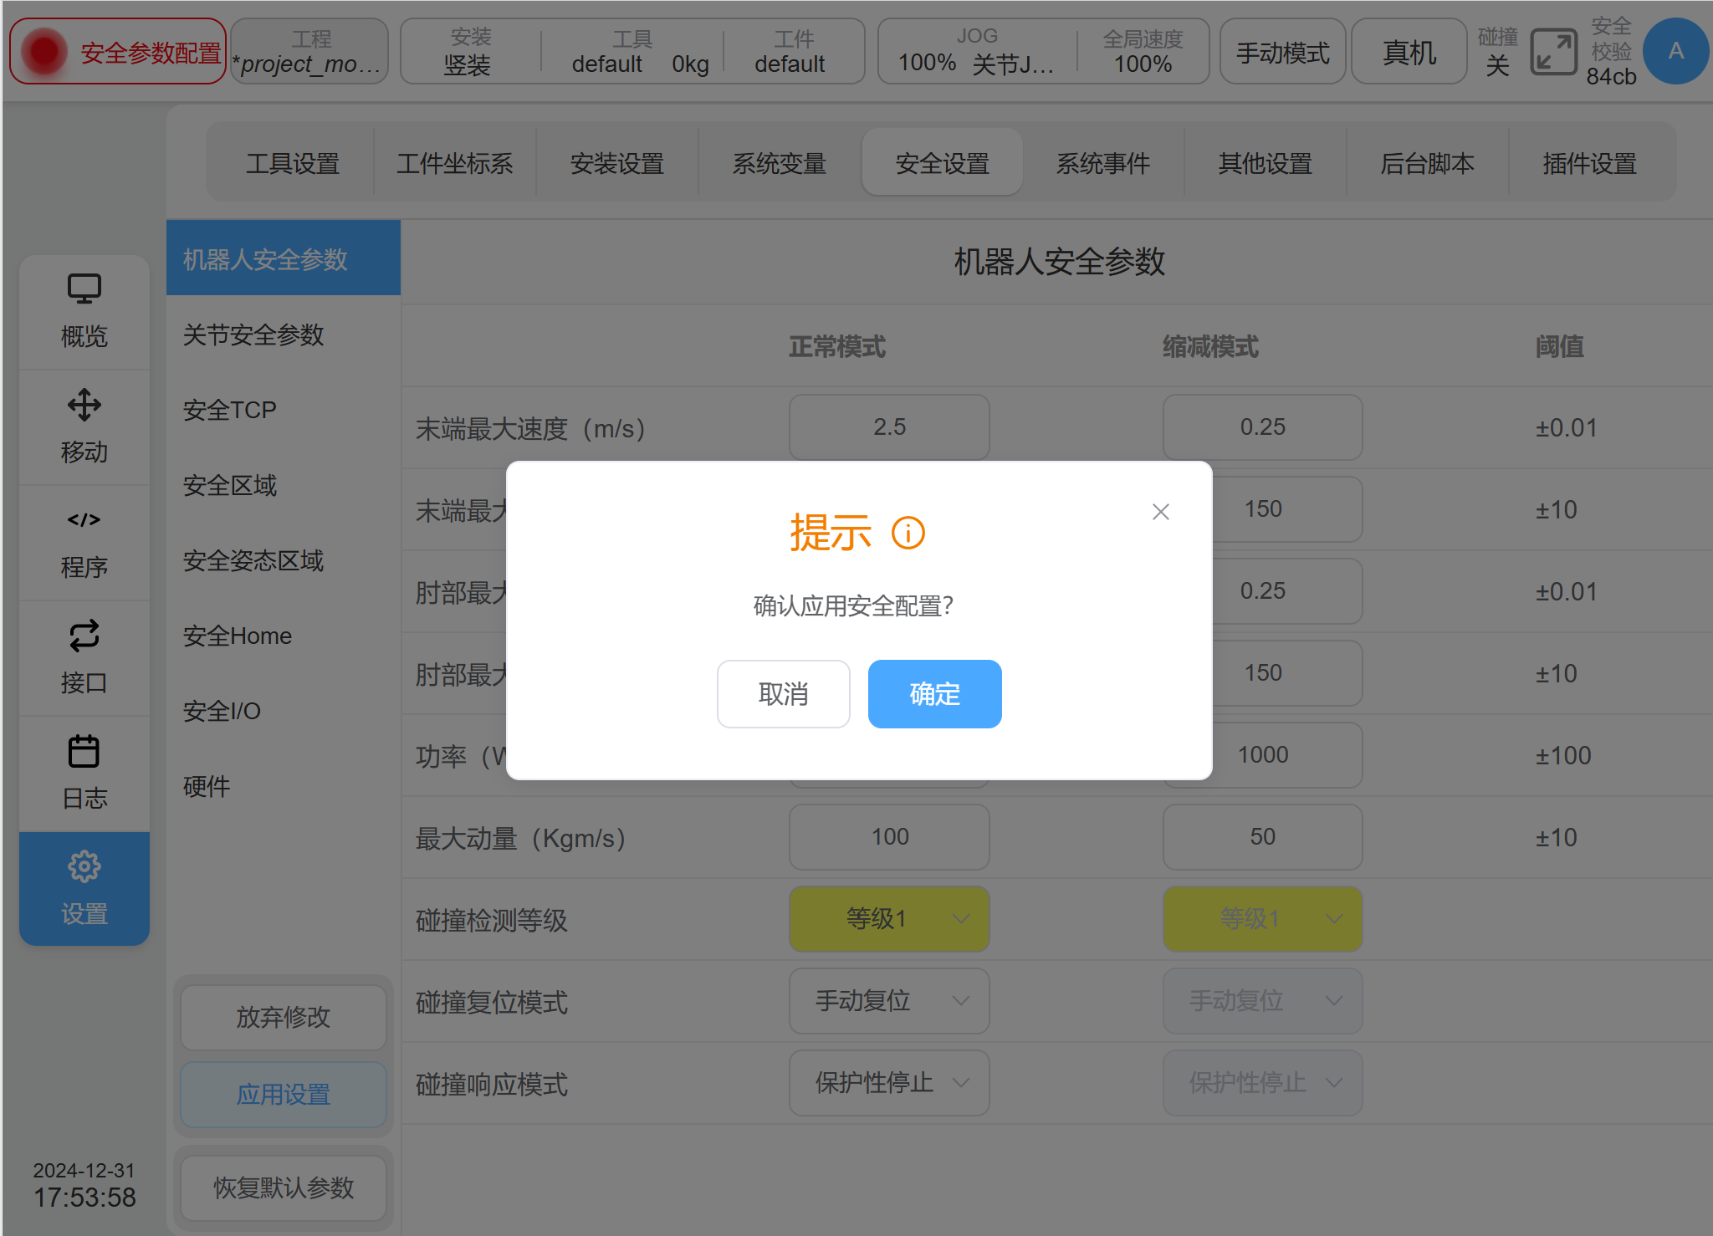Viewport: 1713px width, 1236px height.
Task: Open reduced-mode collision reset mode dropdown
Action: click(1262, 1000)
